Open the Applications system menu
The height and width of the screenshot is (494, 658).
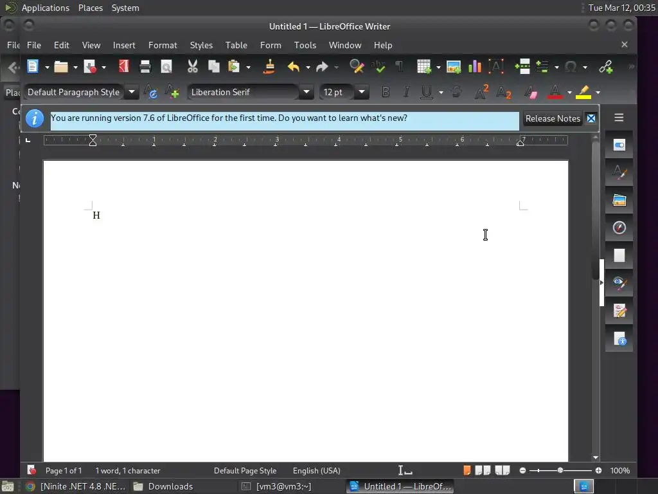click(x=46, y=8)
